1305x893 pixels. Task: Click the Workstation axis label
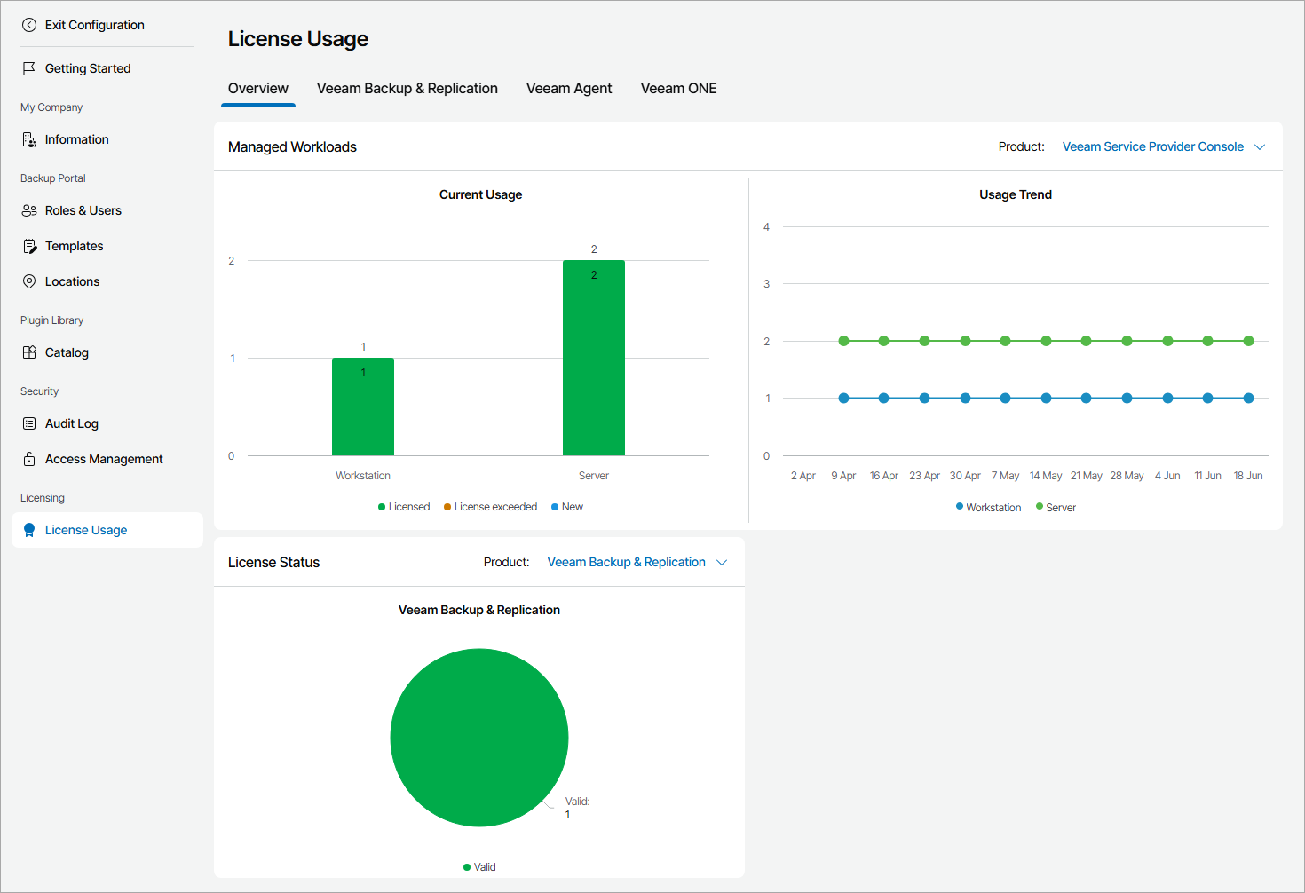363,476
